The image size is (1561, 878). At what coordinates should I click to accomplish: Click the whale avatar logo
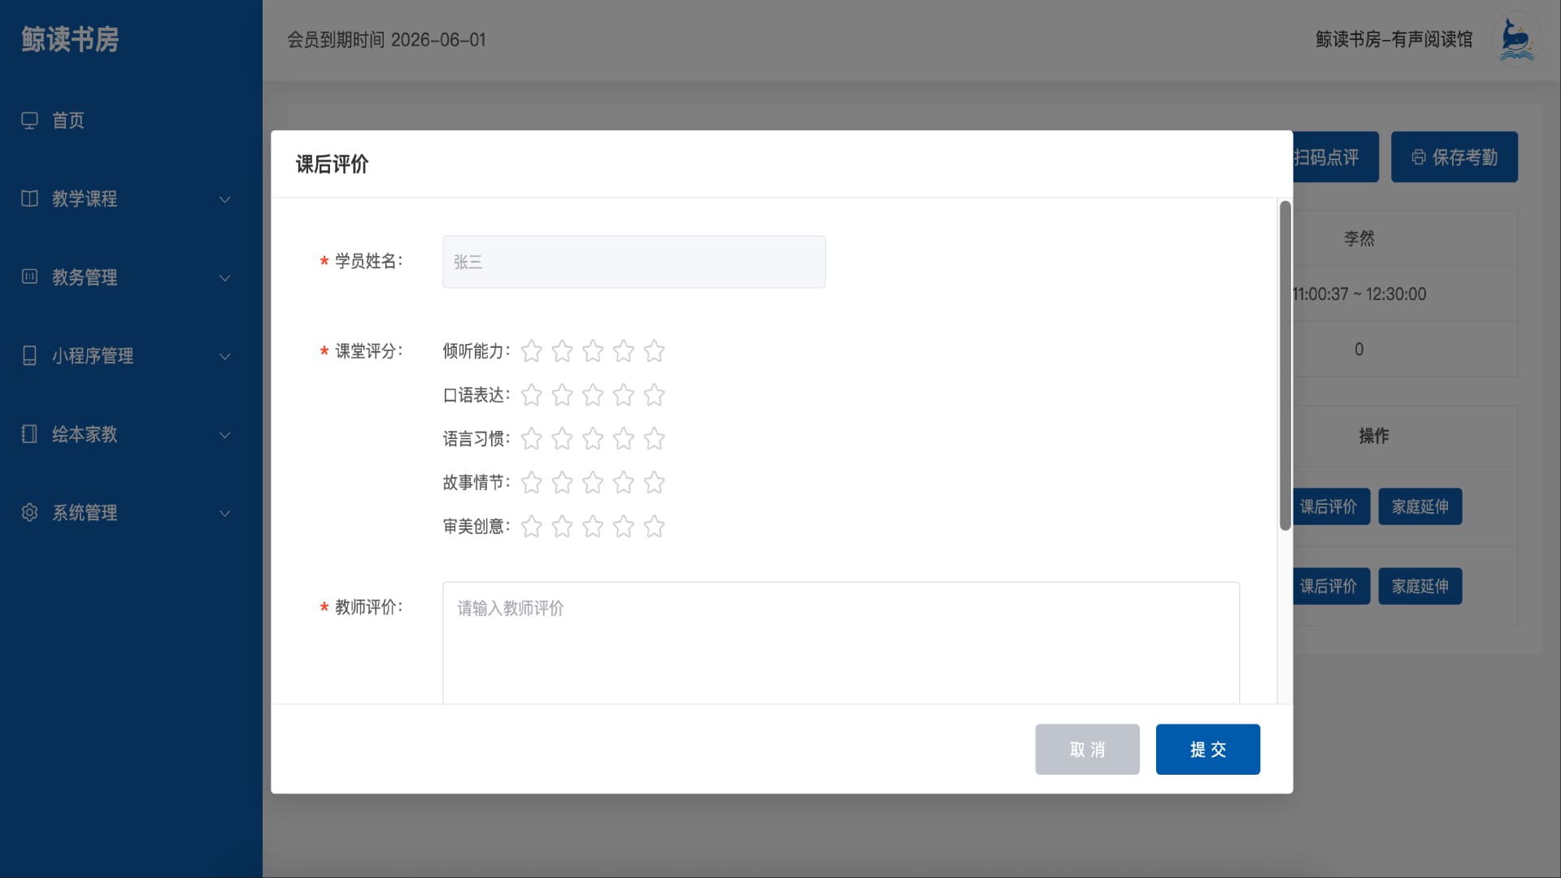1515,39
